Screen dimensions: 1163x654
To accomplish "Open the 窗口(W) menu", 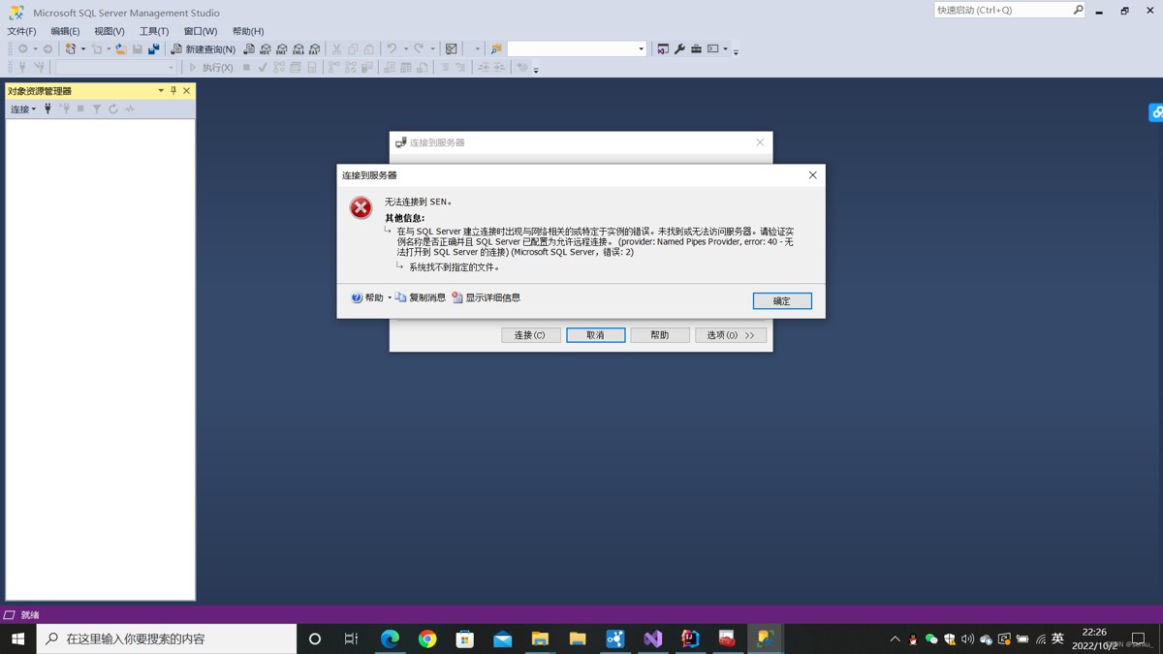I will click(200, 31).
